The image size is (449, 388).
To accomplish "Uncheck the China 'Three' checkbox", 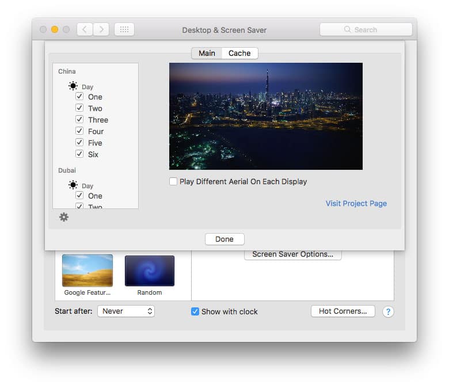I will pyautogui.click(x=79, y=120).
